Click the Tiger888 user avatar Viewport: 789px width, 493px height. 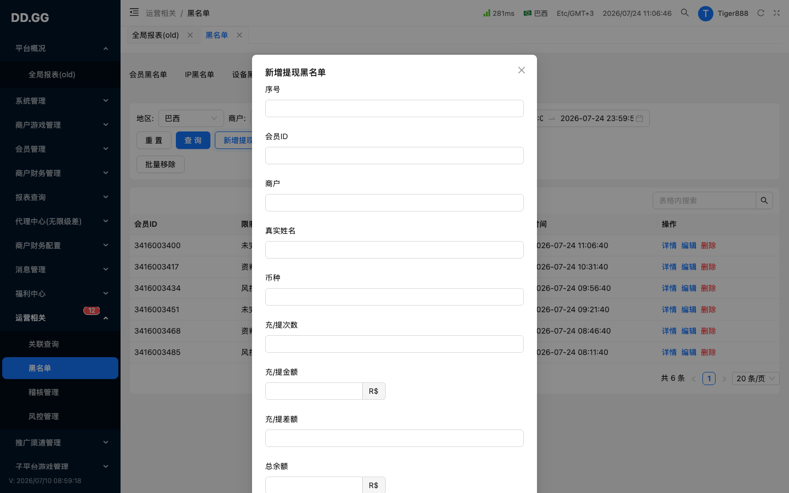(x=705, y=13)
